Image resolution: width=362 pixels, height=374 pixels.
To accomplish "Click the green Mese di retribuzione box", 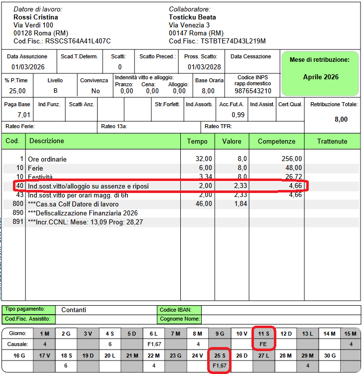I will [321, 73].
